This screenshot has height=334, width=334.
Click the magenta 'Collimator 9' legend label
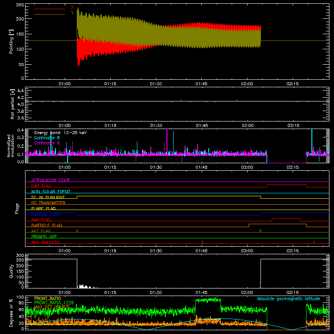(x=47, y=143)
